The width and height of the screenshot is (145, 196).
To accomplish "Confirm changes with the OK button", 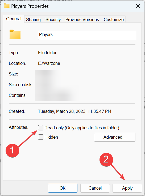I will tap(63, 188).
